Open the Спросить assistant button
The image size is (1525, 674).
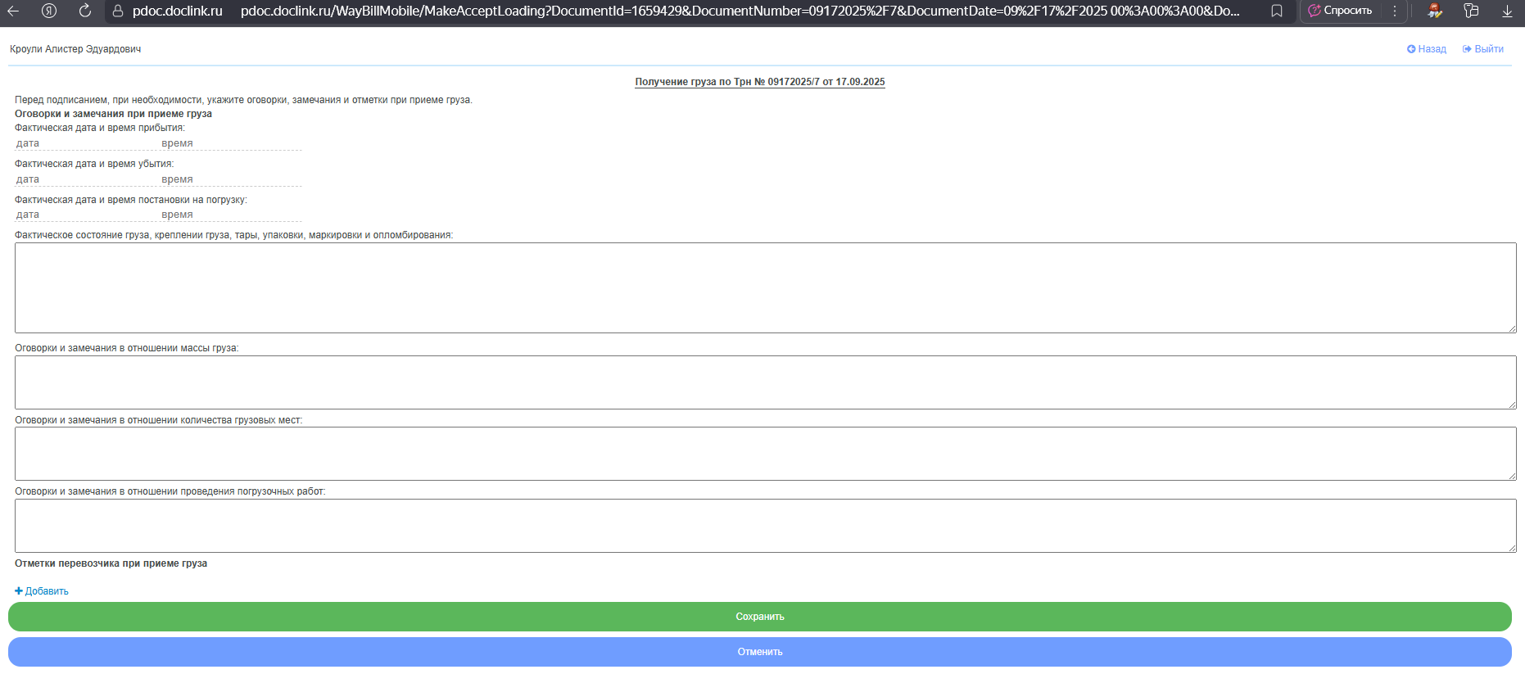[x=1340, y=11]
